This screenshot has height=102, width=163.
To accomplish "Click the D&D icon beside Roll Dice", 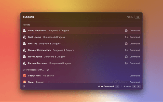I will [x=25, y=44].
